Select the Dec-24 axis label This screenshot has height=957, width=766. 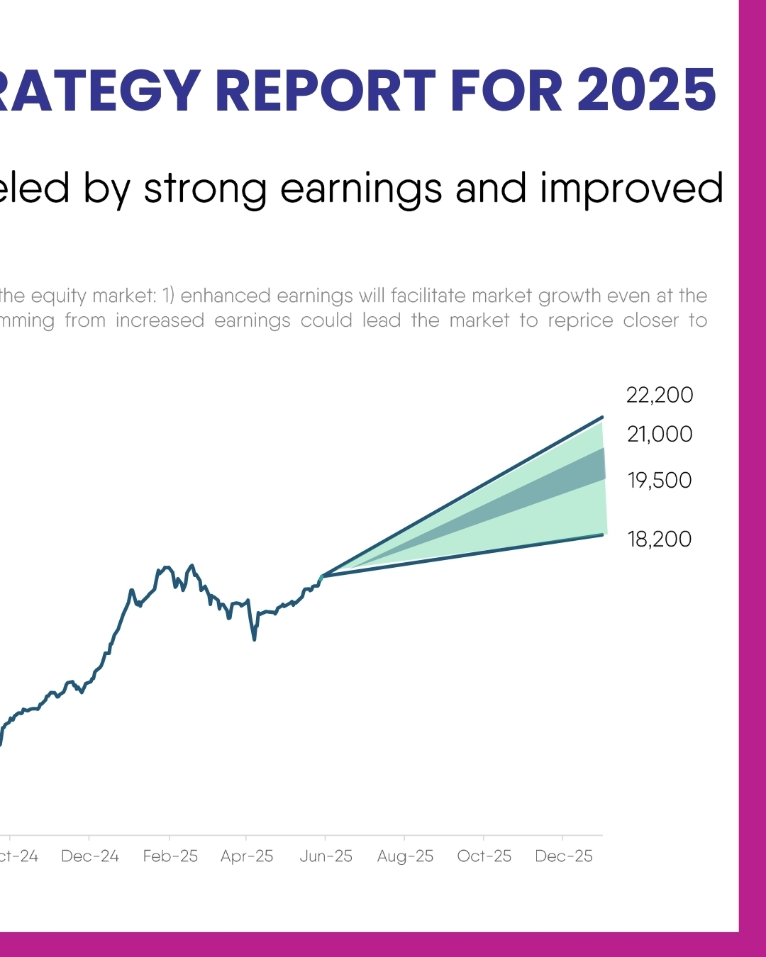90,856
